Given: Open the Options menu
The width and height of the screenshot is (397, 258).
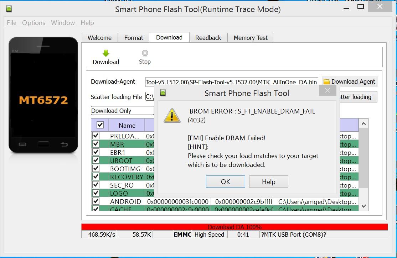Looking at the screenshot, I should pyautogui.click(x=33, y=23).
